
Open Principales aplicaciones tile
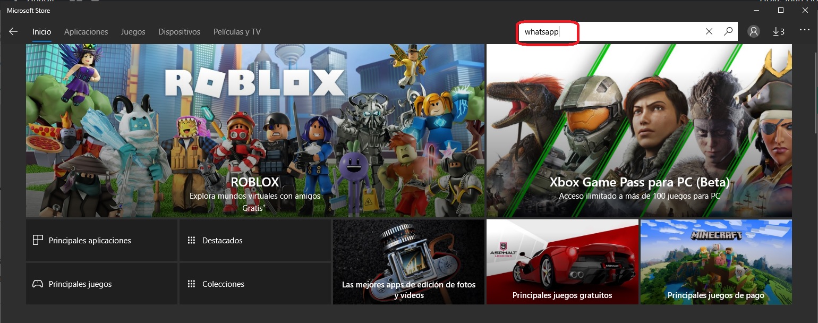click(x=101, y=241)
